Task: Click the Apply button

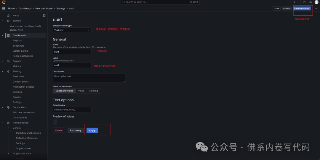Action: tap(92, 130)
